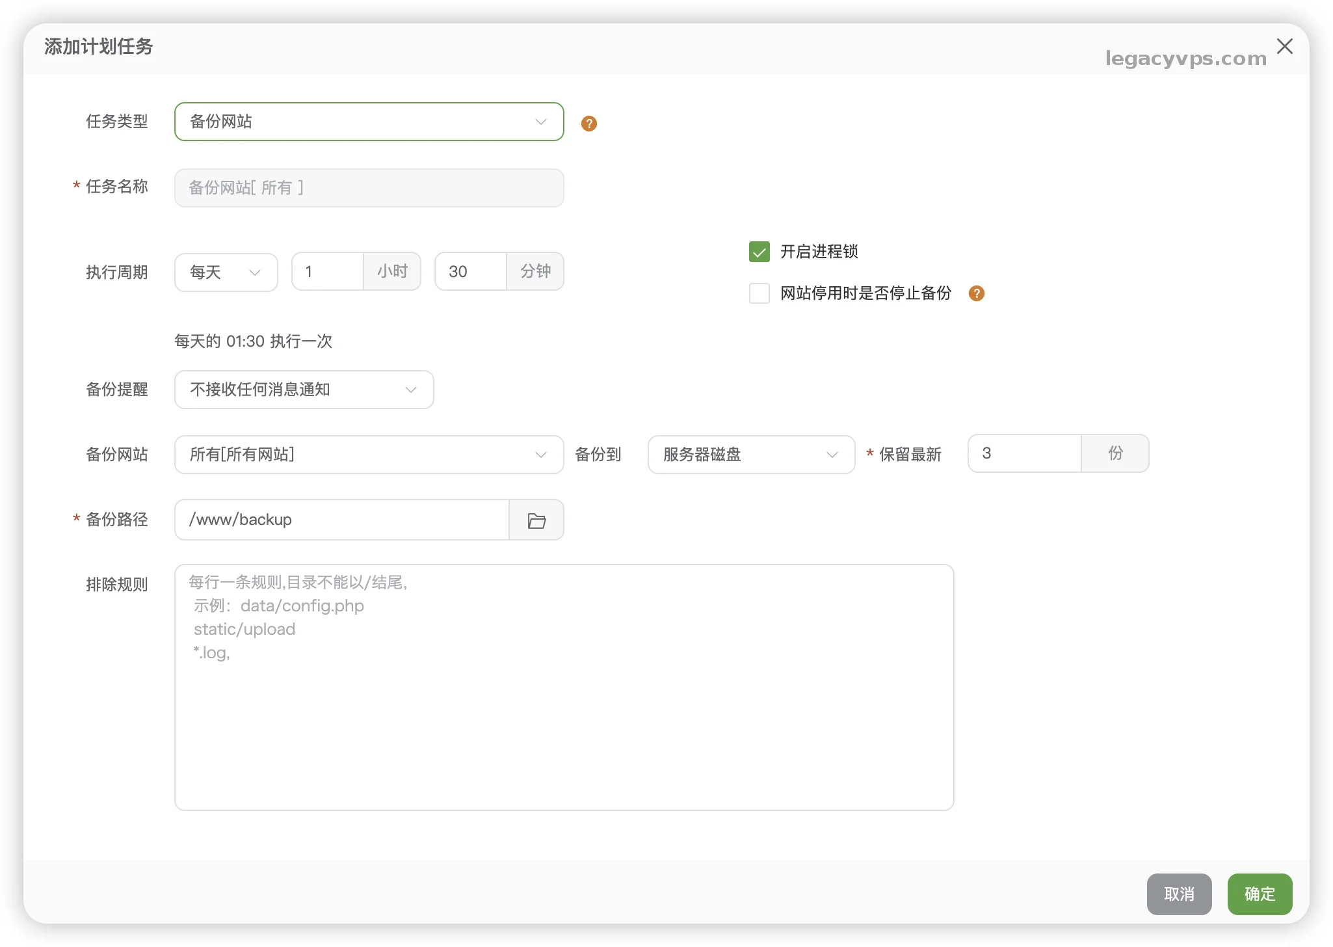Click the 任务名称 name field

[369, 188]
